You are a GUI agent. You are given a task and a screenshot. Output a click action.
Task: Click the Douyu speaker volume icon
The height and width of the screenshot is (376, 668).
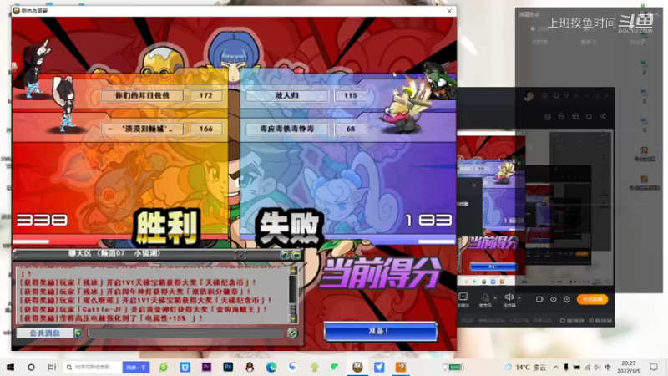509,297
